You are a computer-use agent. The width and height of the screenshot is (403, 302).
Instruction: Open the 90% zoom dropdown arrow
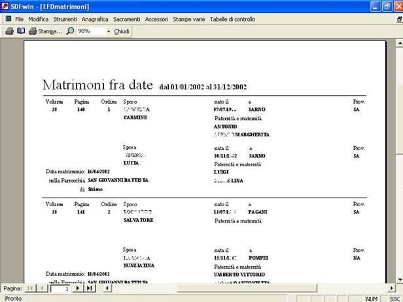click(109, 31)
